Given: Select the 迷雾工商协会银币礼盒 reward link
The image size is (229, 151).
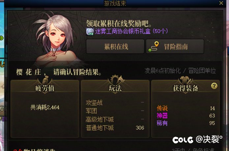Looking at the screenshot, I should [131, 31].
